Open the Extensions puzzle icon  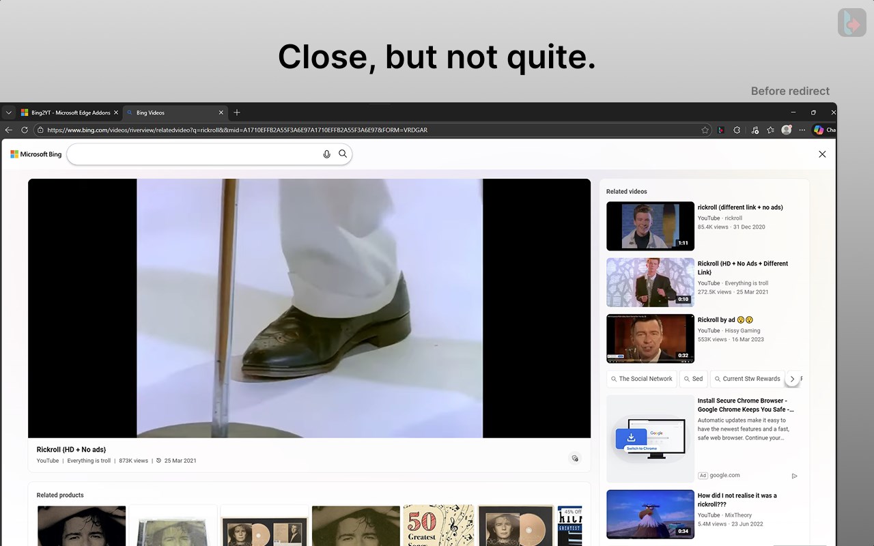[737, 130]
